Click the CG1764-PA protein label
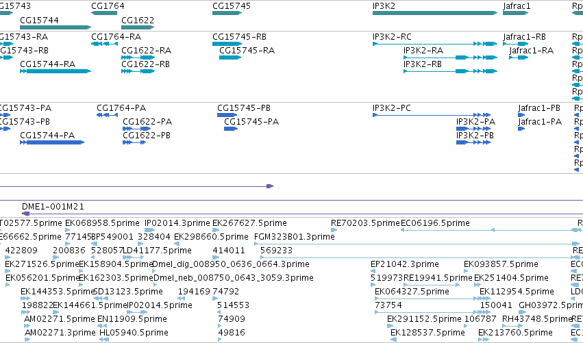 tap(121, 108)
